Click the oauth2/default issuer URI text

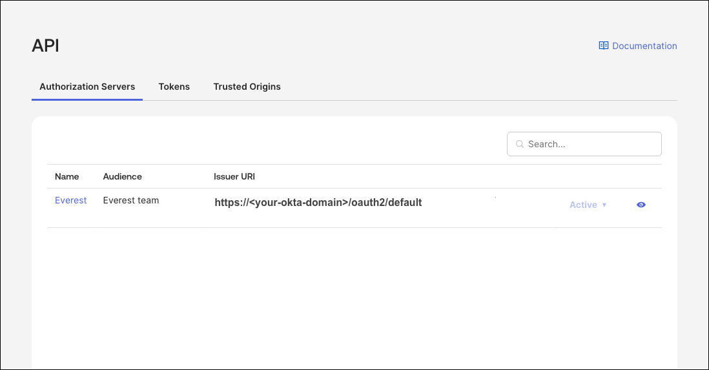(318, 202)
